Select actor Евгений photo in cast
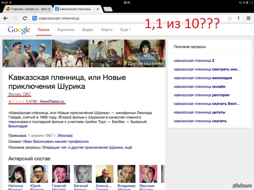The width and height of the screenshot is (254, 190). (x=83, y=174)
